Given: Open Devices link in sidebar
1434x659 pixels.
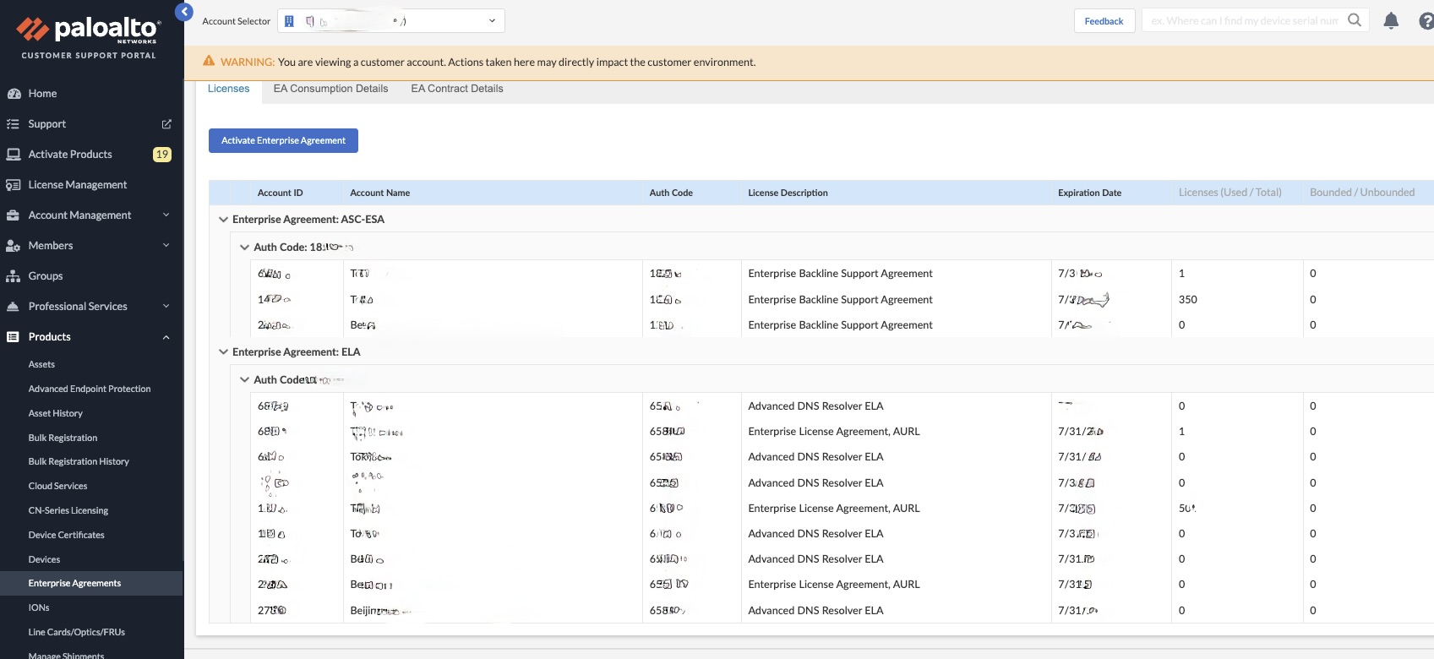Looking at the screenshot, I should [x=44, y=560].
